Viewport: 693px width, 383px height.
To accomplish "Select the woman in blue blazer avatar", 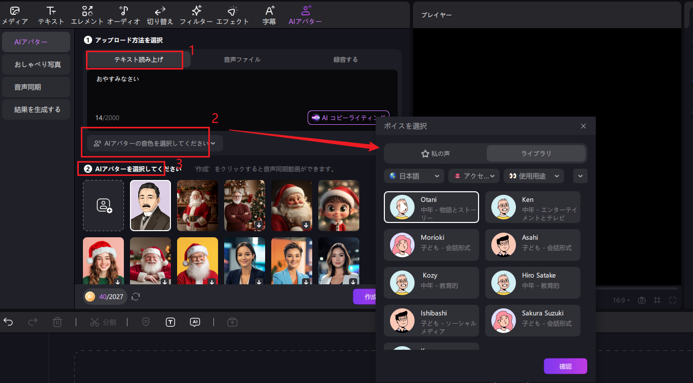I will (292, 261).
